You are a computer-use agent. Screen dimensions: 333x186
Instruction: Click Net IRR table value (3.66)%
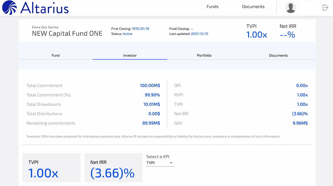(300, 114)
